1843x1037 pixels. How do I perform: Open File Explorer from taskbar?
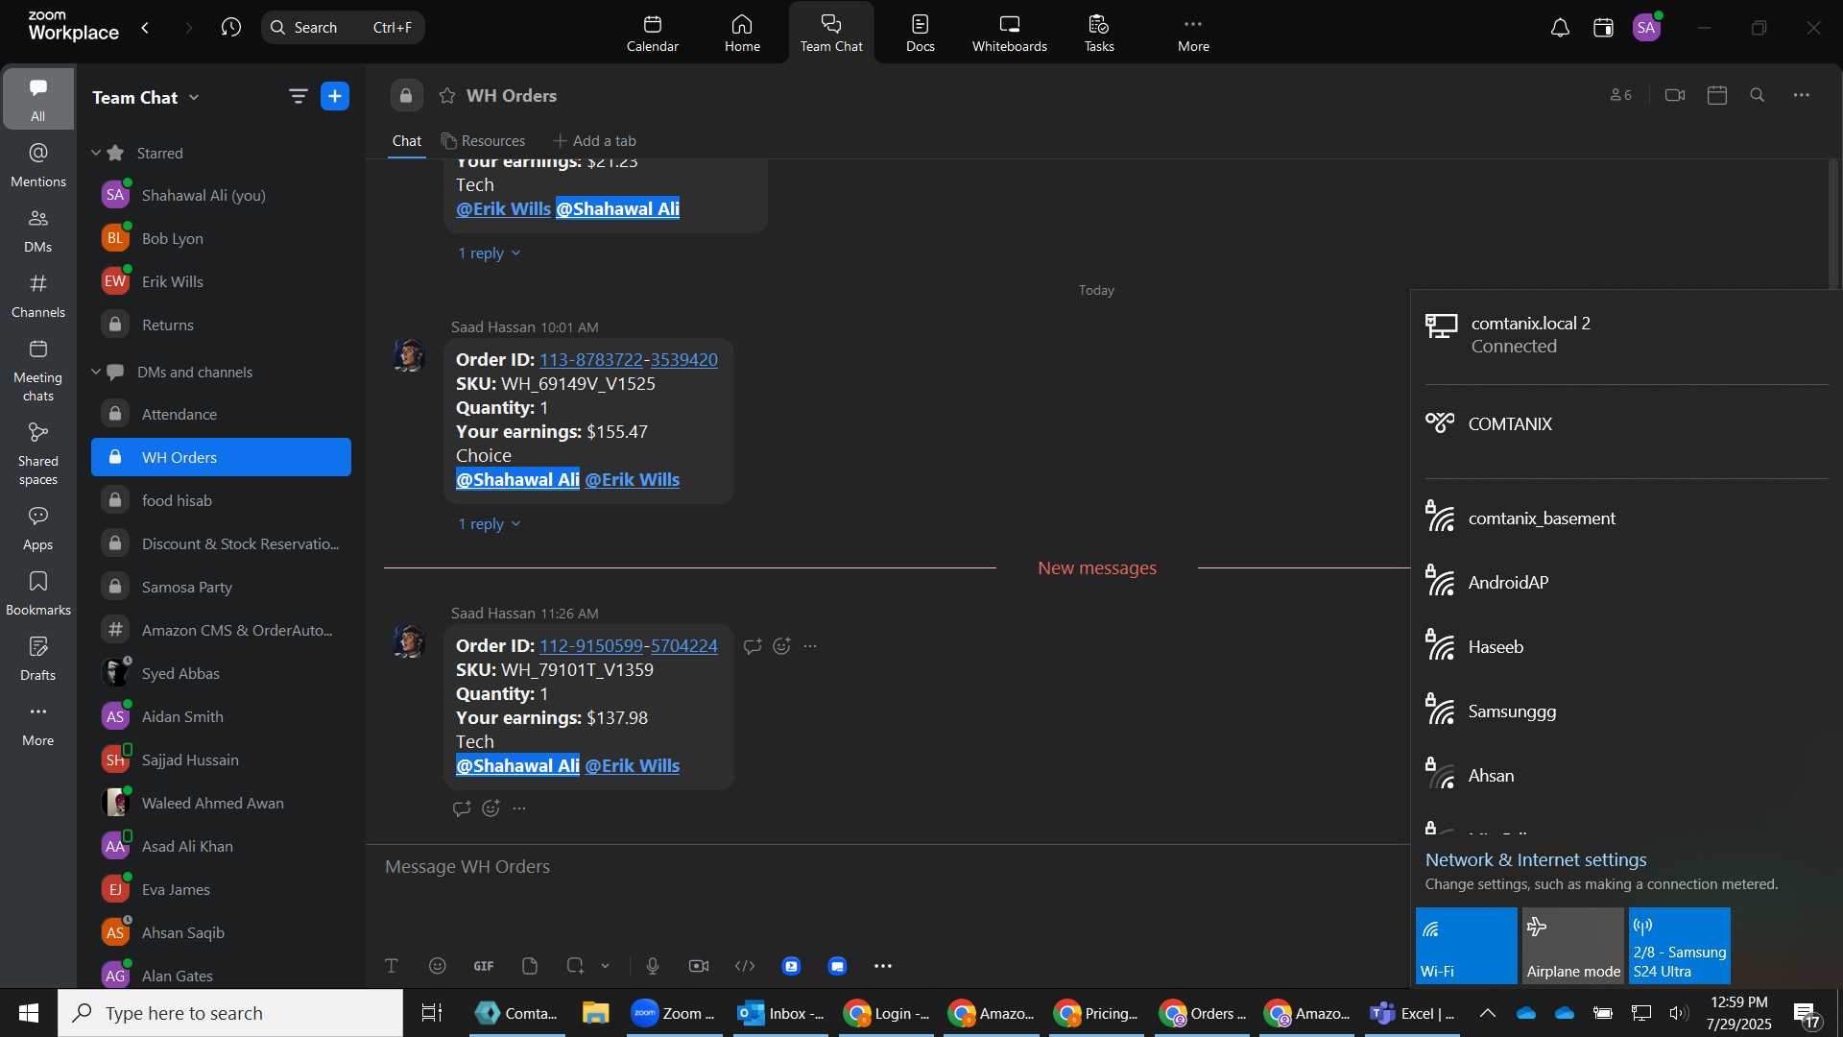click(595, 1013)
